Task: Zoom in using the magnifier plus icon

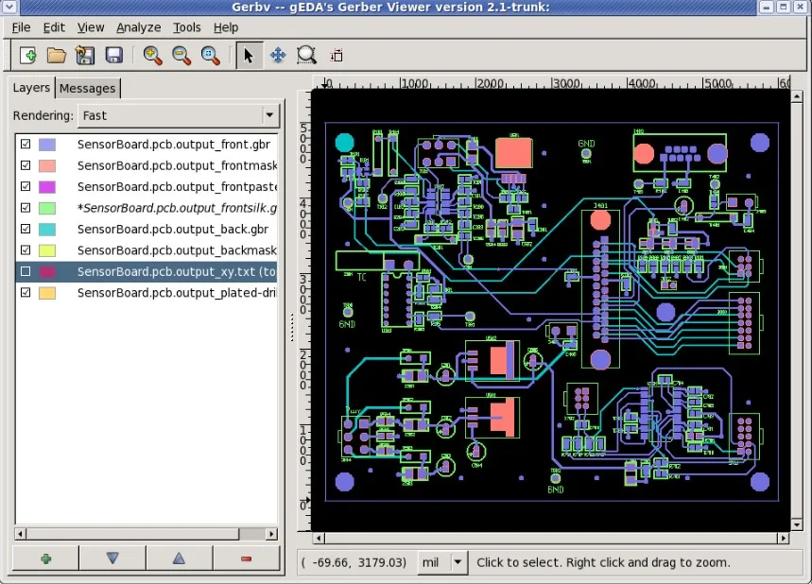Action: coord(152,56)
